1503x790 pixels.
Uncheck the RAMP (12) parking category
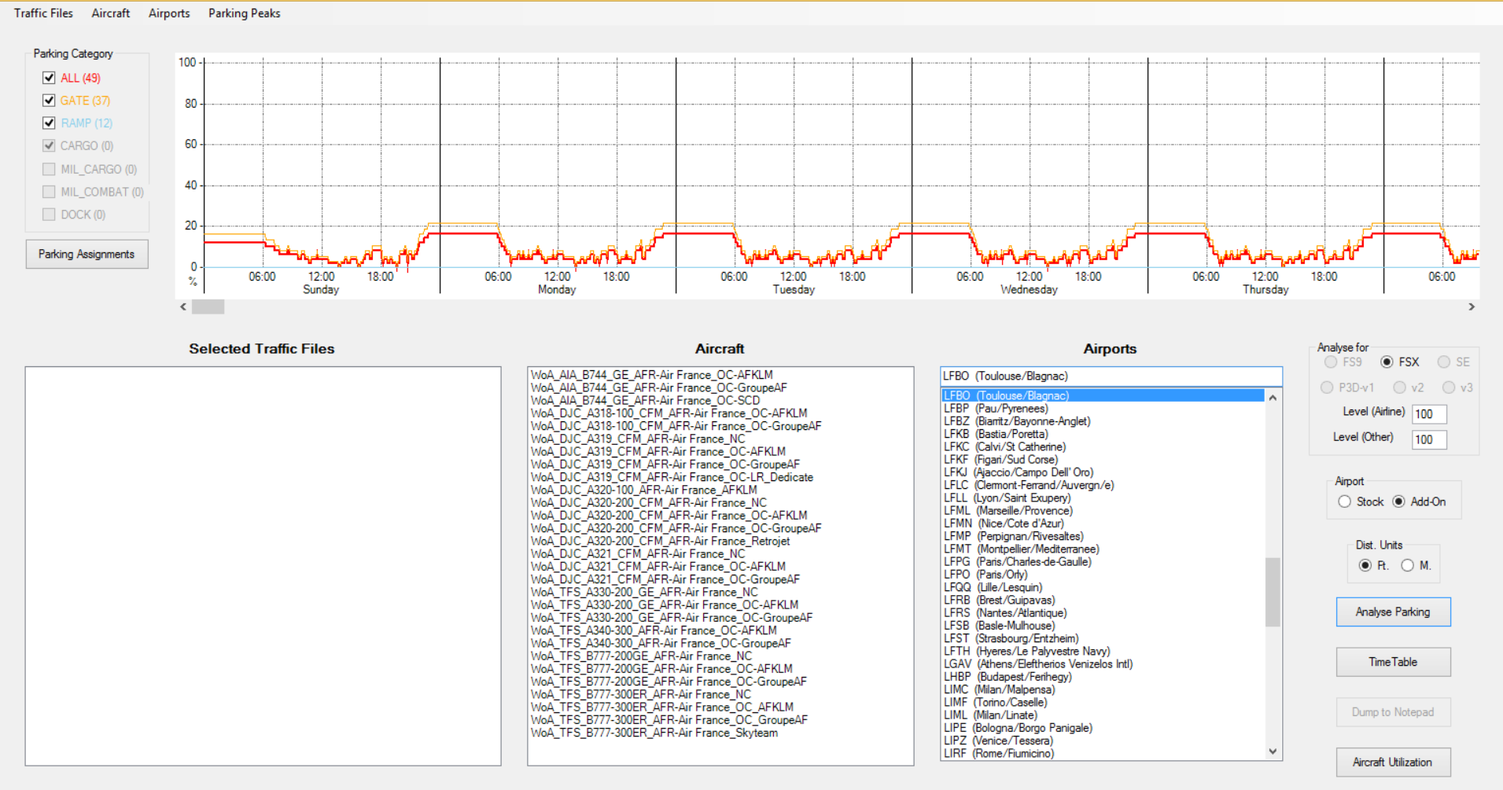point(49,123)
